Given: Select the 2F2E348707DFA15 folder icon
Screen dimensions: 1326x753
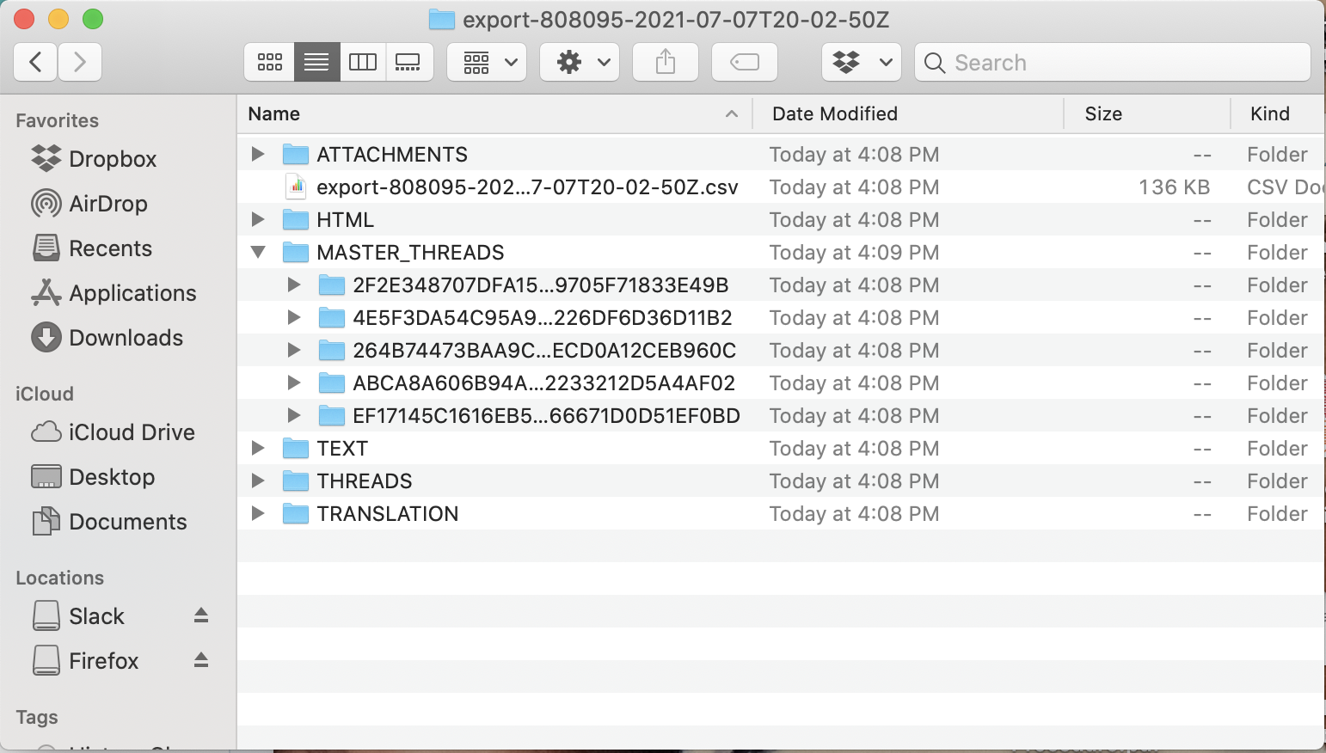Looking at the screenshot, I should (x=332, y=285).
